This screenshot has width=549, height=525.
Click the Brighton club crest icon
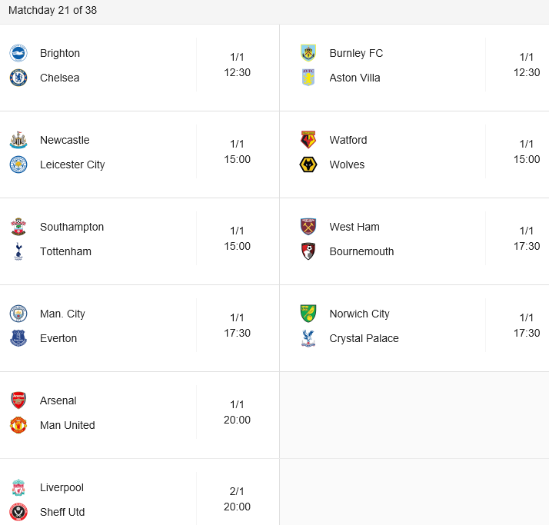tap(18, 53)
